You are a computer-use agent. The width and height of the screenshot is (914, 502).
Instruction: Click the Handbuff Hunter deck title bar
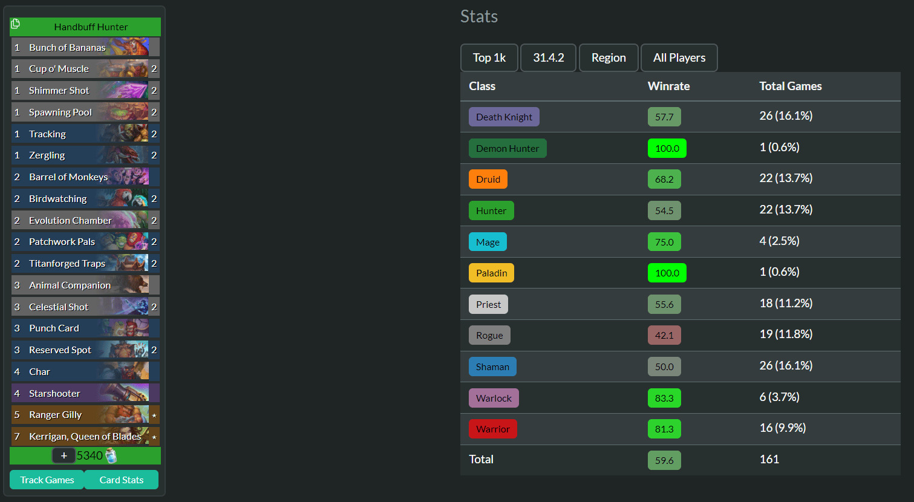[x=91, y=27]
